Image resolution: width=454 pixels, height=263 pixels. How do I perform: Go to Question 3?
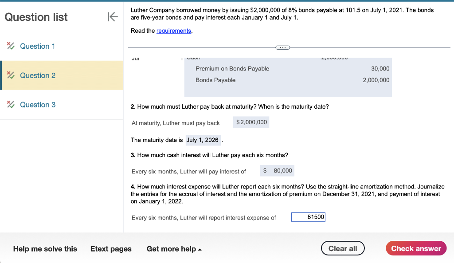coord(38,105)
